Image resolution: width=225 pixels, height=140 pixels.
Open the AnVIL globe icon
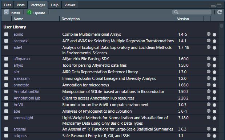pos(209,105)
